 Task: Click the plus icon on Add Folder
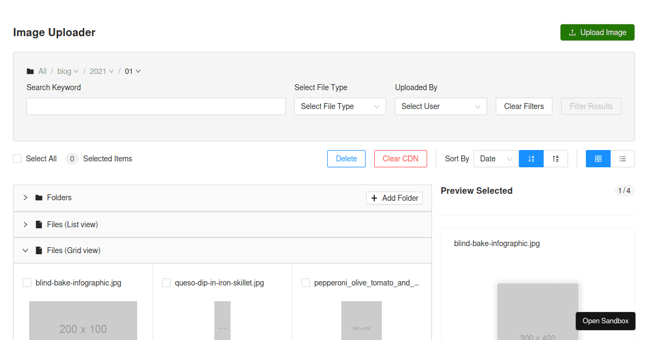pos(374,198)
